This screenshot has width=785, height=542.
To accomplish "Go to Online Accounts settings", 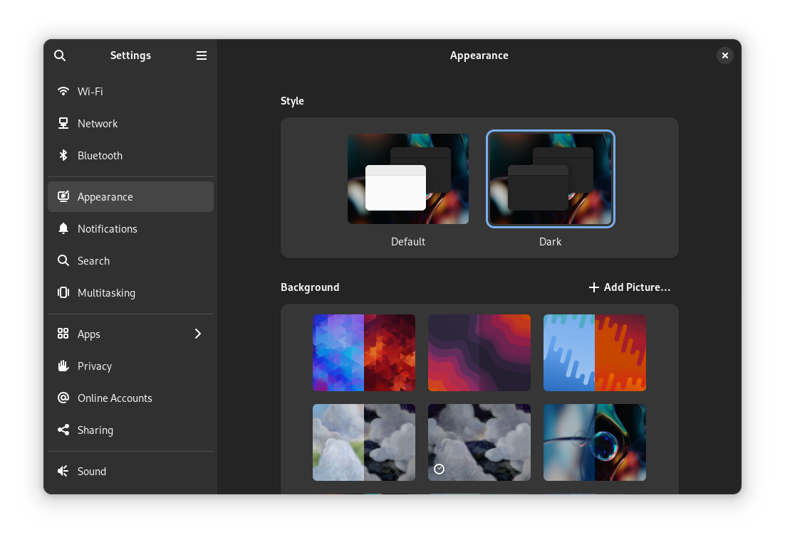I will [115, 398].
